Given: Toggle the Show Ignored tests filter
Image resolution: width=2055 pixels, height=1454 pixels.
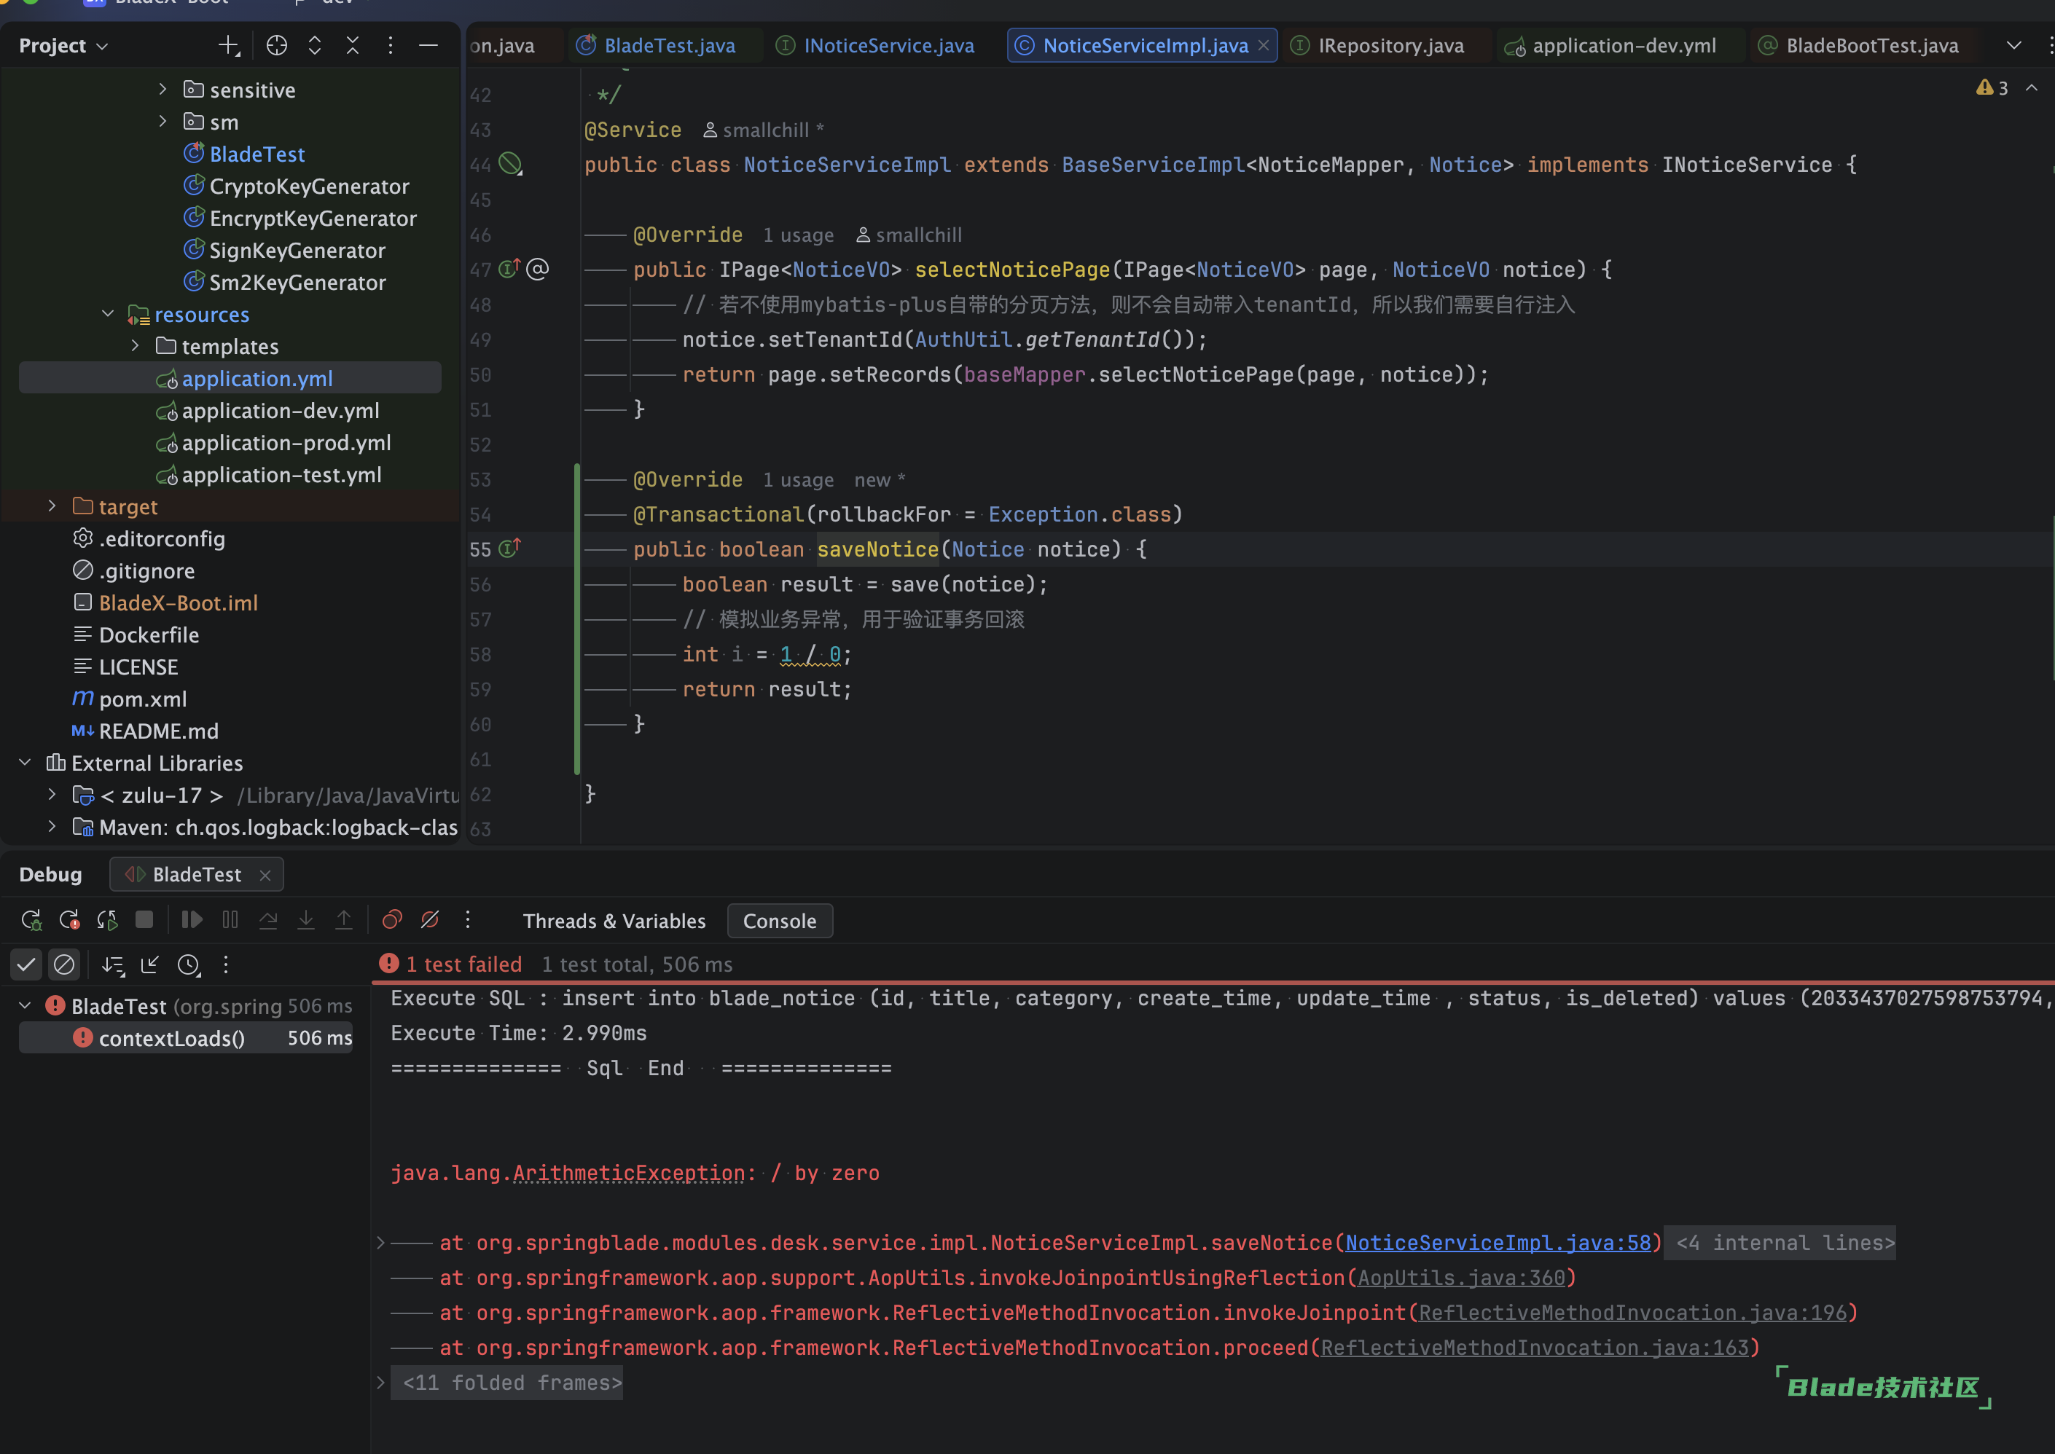Looking at the screenshot, I should point(64,965).
